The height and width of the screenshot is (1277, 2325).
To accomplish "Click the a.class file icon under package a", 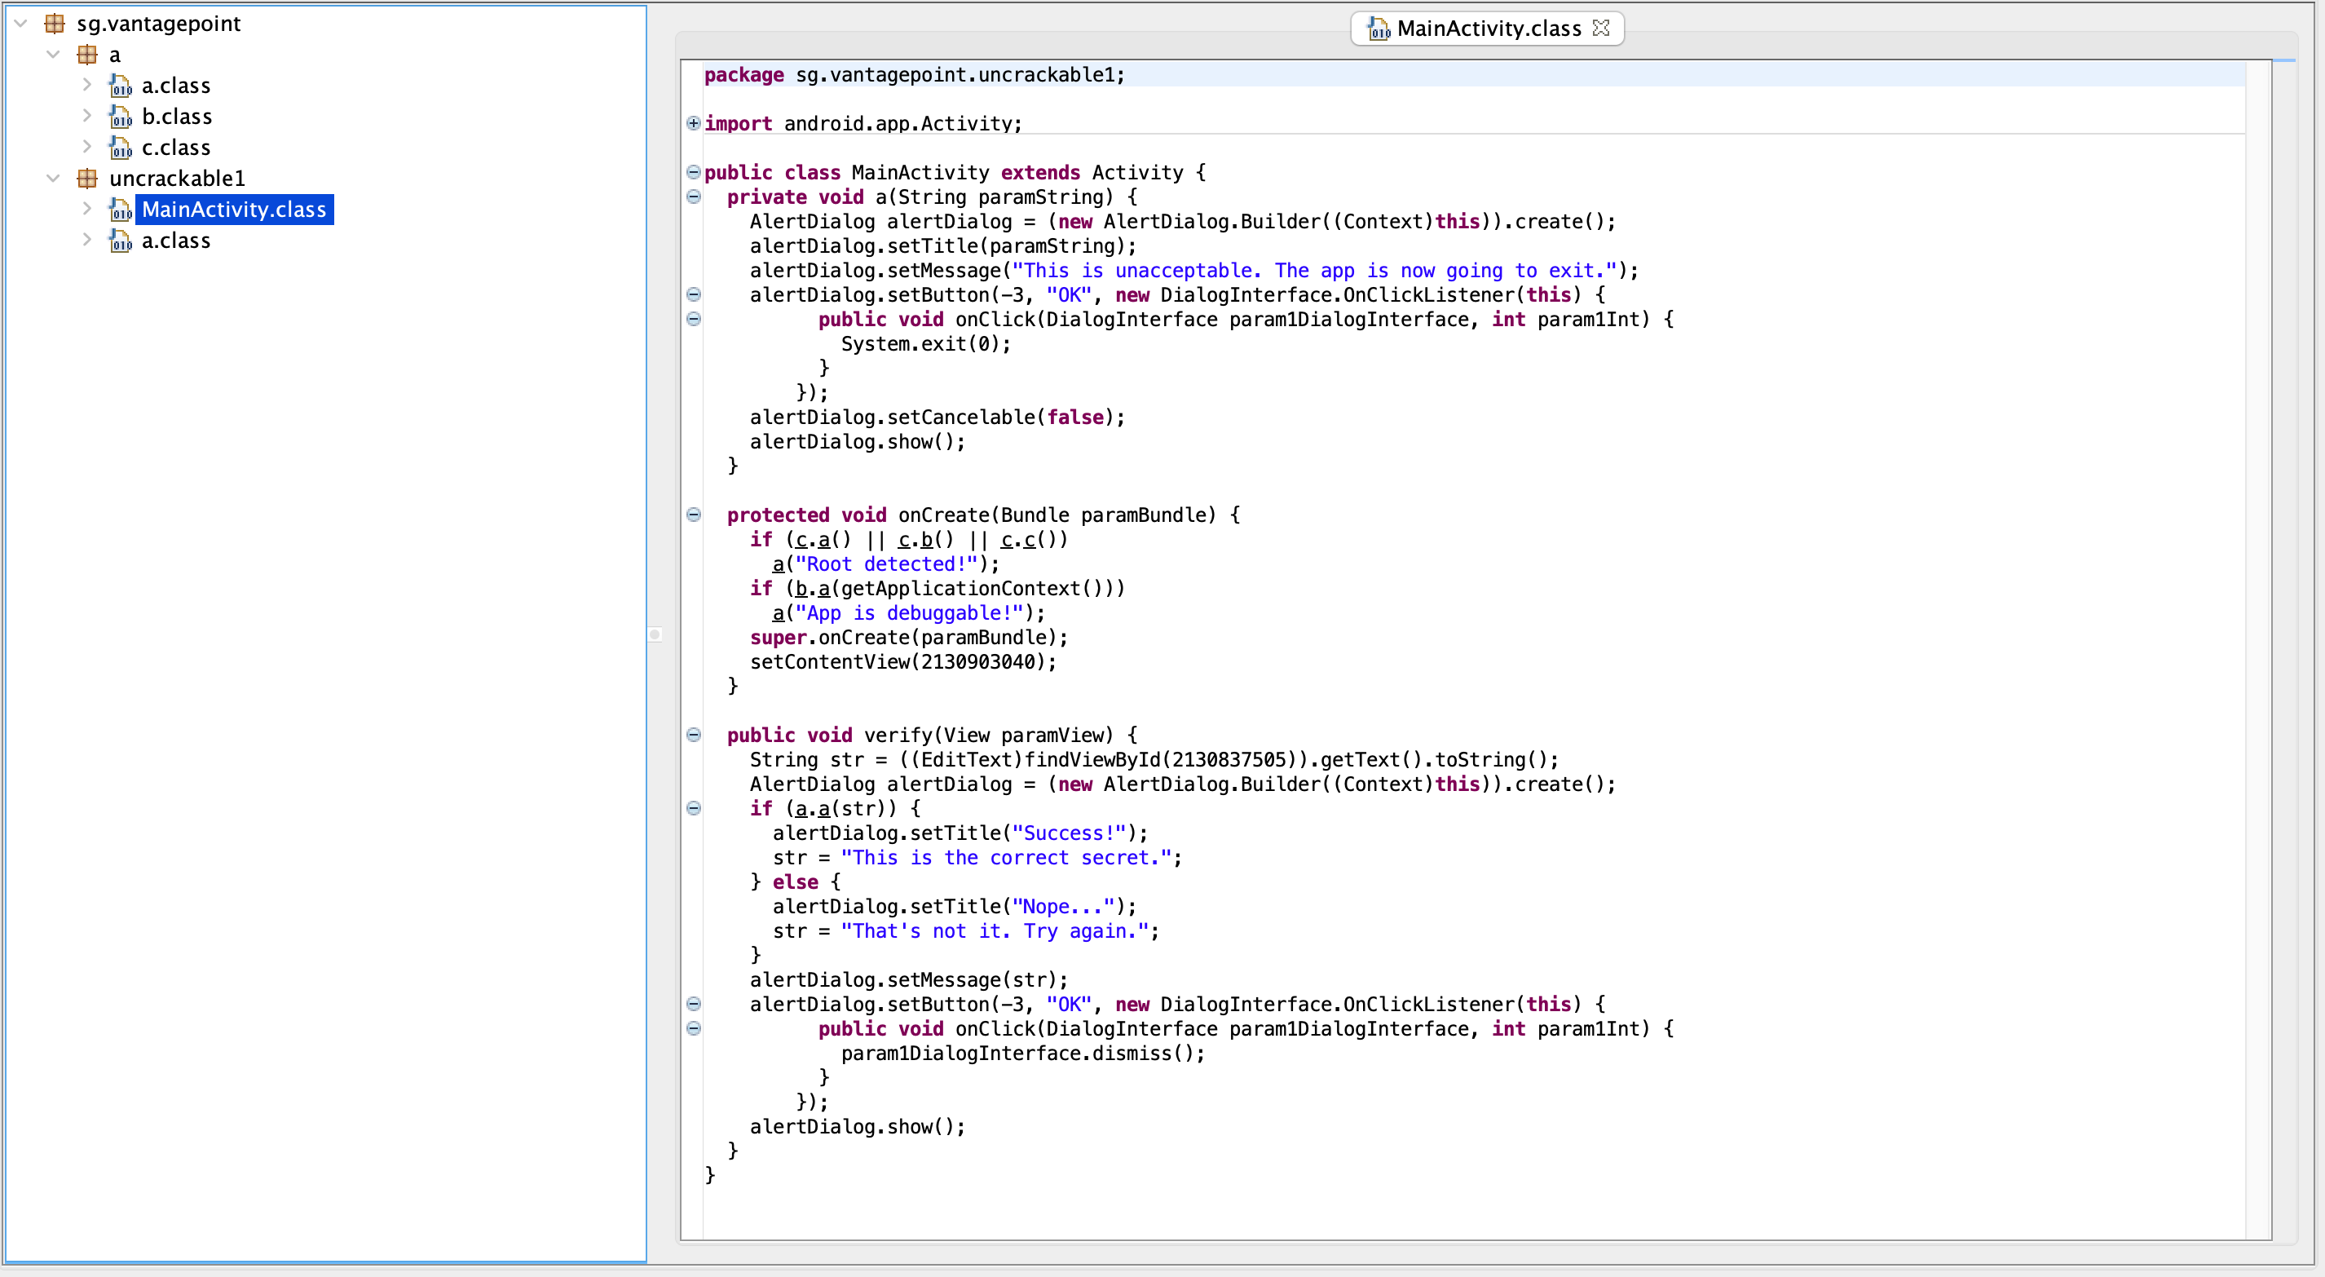I will pos(120,86).
